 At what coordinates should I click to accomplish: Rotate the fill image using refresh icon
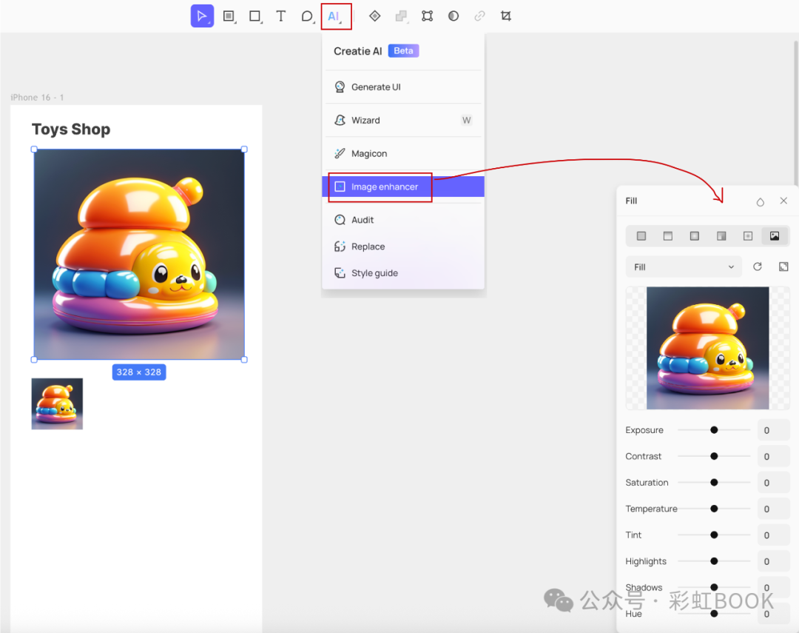click(757, 267)
